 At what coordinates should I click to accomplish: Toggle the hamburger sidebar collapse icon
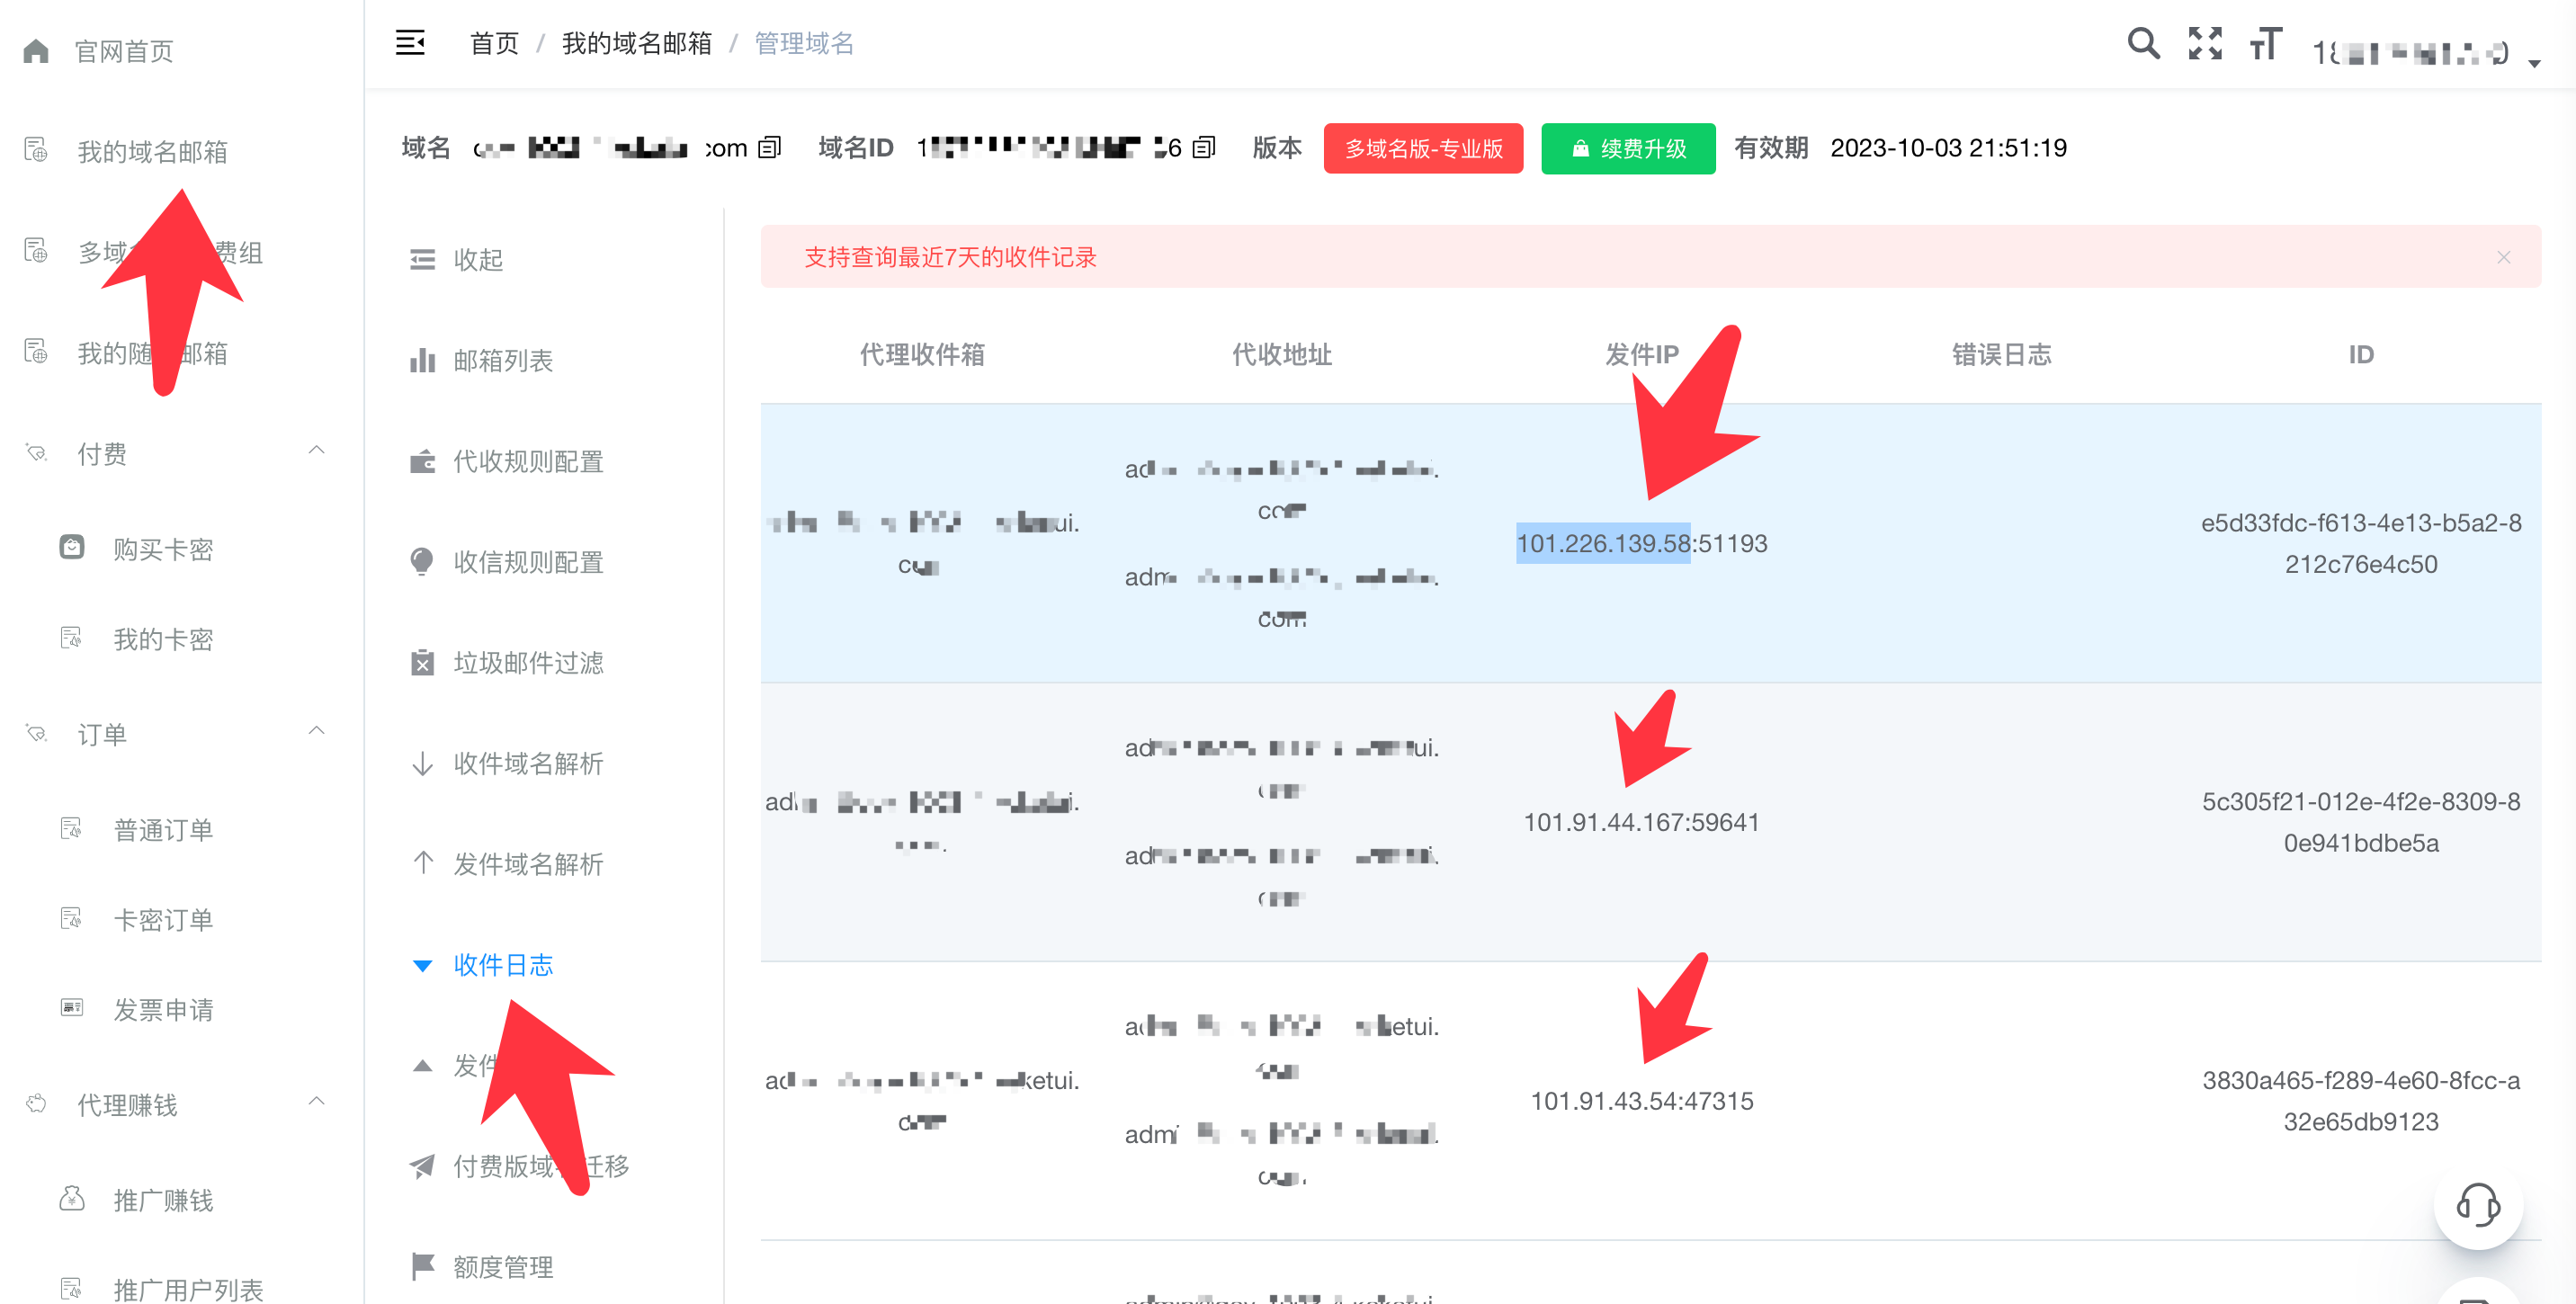click(410, 43)
